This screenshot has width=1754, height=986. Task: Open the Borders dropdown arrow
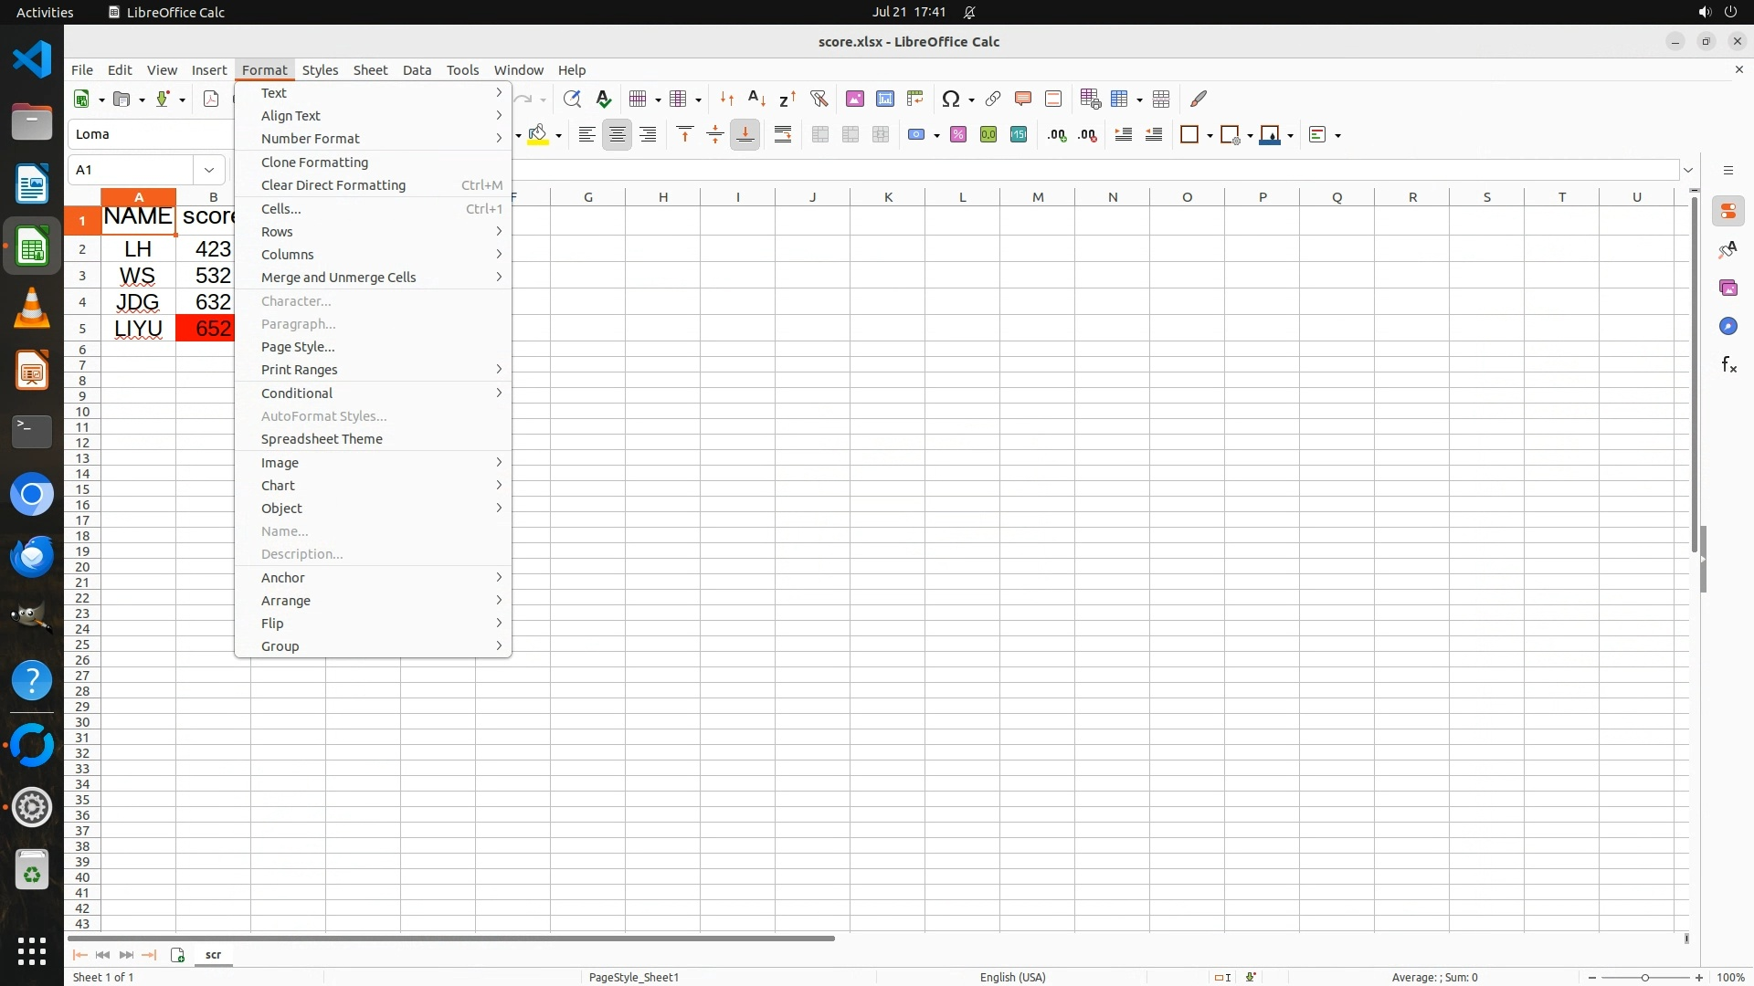[x=1210, y=135]
